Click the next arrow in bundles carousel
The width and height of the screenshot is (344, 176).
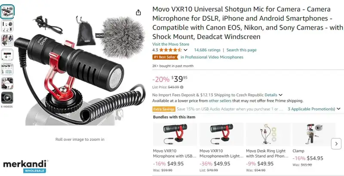[336, 144]
